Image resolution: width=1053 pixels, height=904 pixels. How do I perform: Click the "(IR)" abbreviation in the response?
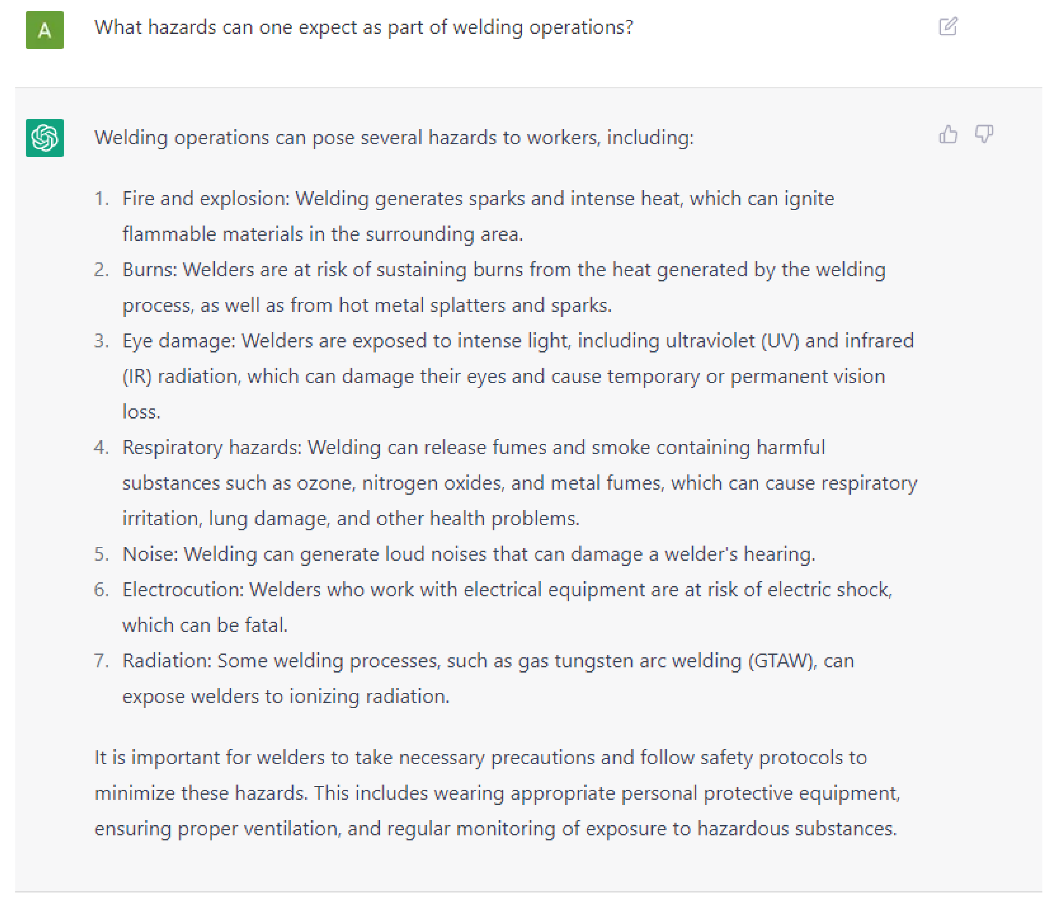137,376
